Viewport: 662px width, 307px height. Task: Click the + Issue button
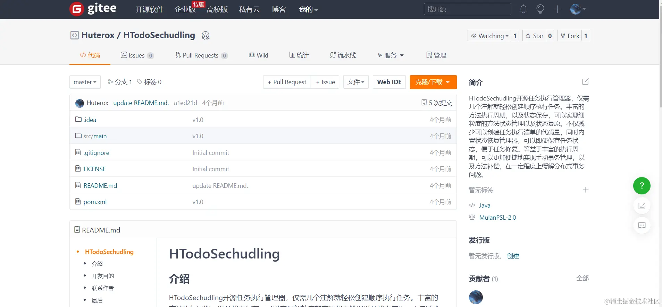click(x=325, y=82)
